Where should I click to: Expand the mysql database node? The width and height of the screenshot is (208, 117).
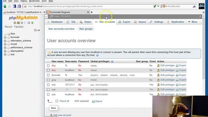pyautogui.click(x=5, y=44)
